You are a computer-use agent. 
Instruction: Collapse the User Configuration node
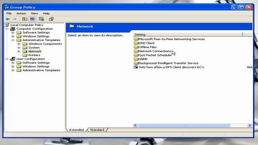(x=7, y=59)
